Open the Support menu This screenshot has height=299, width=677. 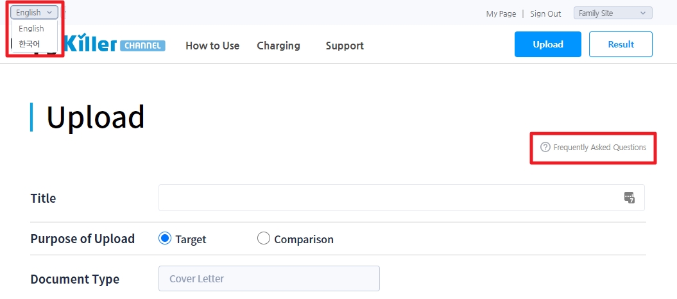coord(345,46)
